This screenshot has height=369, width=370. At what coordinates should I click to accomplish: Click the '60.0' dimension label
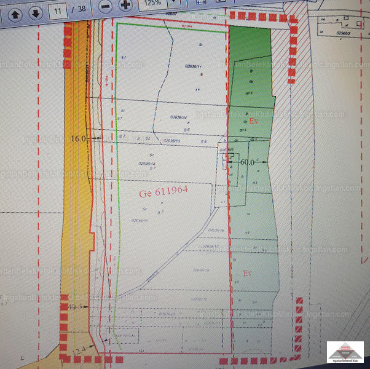[249, 162]
